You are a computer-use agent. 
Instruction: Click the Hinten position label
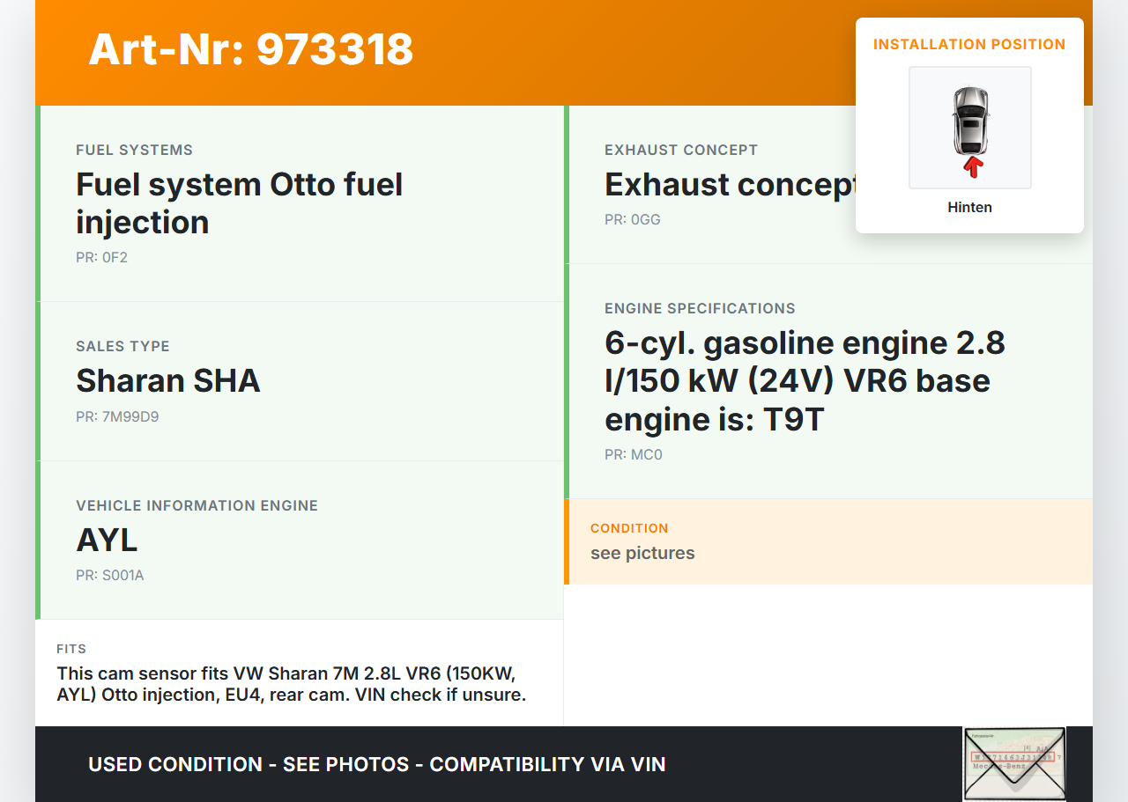coord(969,208)
